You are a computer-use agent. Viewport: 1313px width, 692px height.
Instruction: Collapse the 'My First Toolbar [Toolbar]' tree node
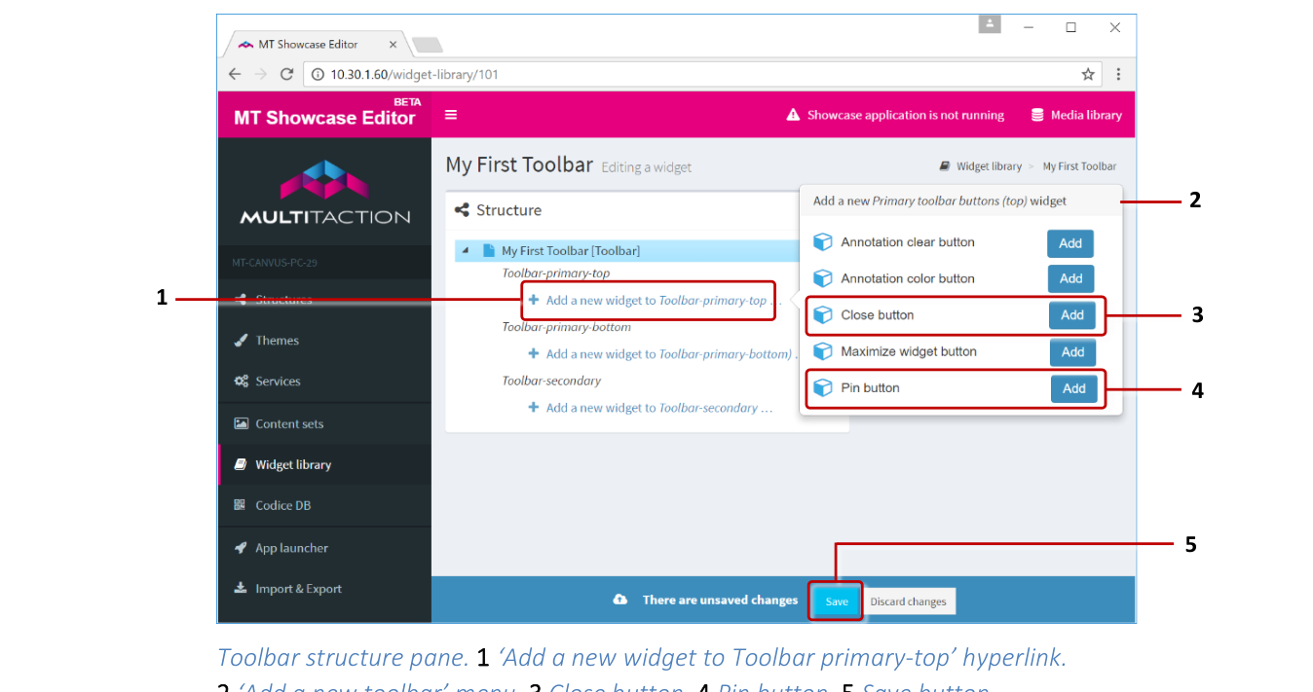click(464, 249)
